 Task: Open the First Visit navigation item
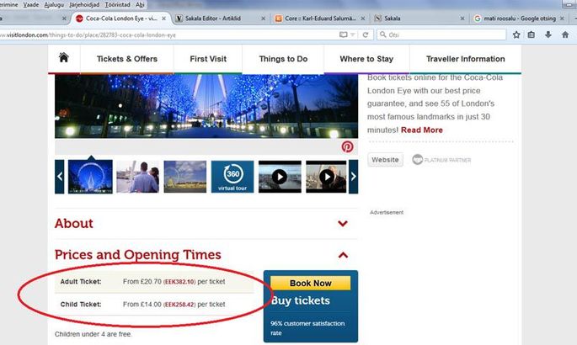[x=208, y=59]
